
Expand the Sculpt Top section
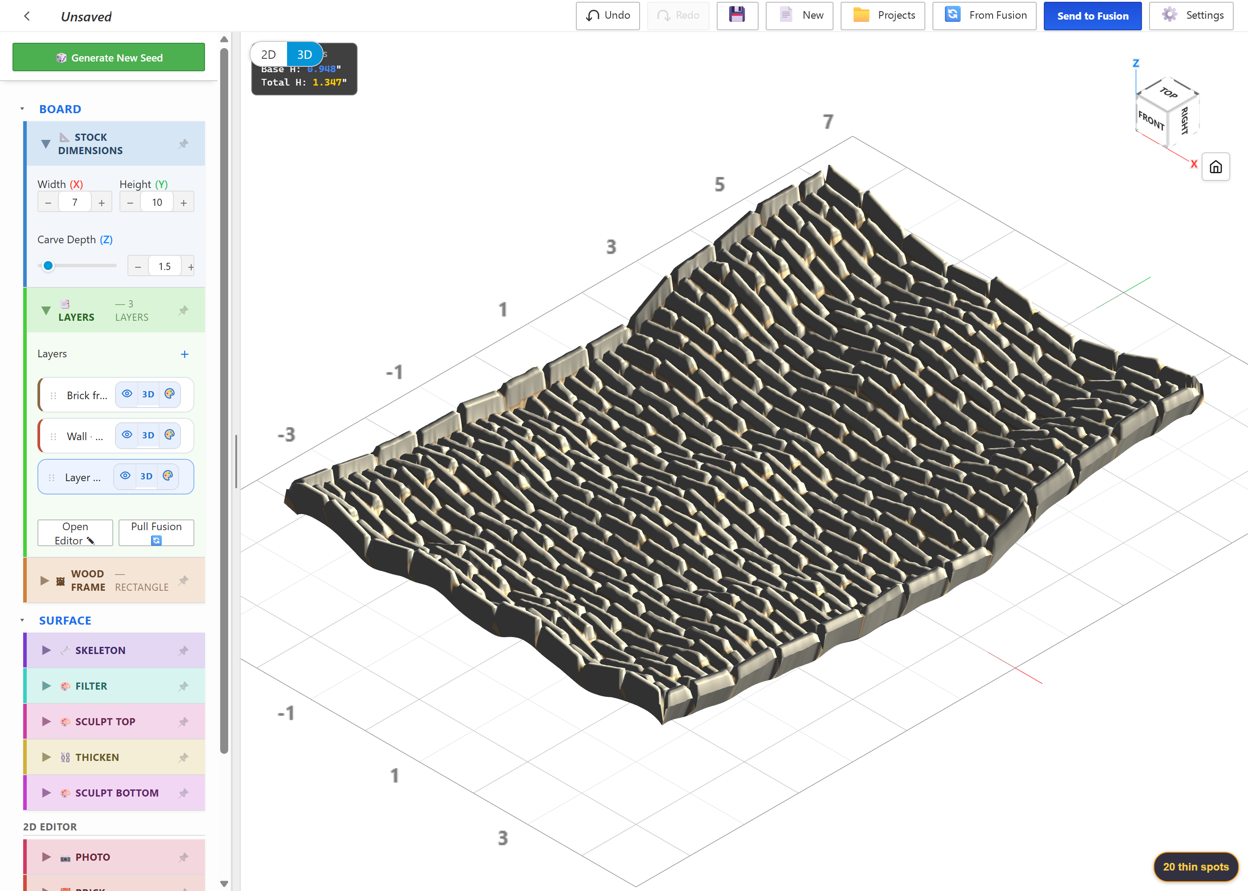47,722
